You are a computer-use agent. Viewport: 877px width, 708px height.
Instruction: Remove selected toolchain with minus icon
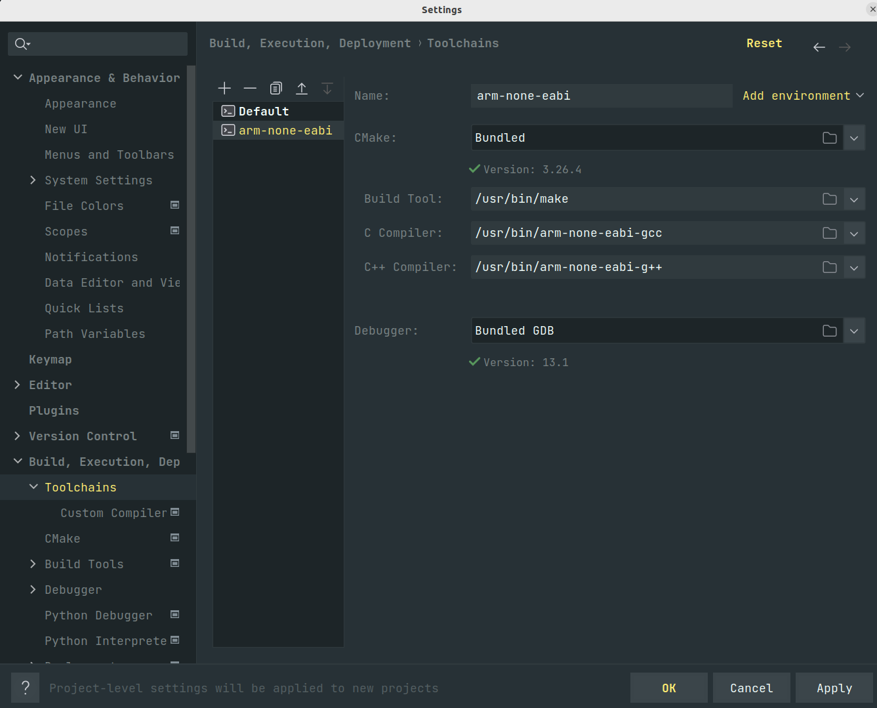250,89
